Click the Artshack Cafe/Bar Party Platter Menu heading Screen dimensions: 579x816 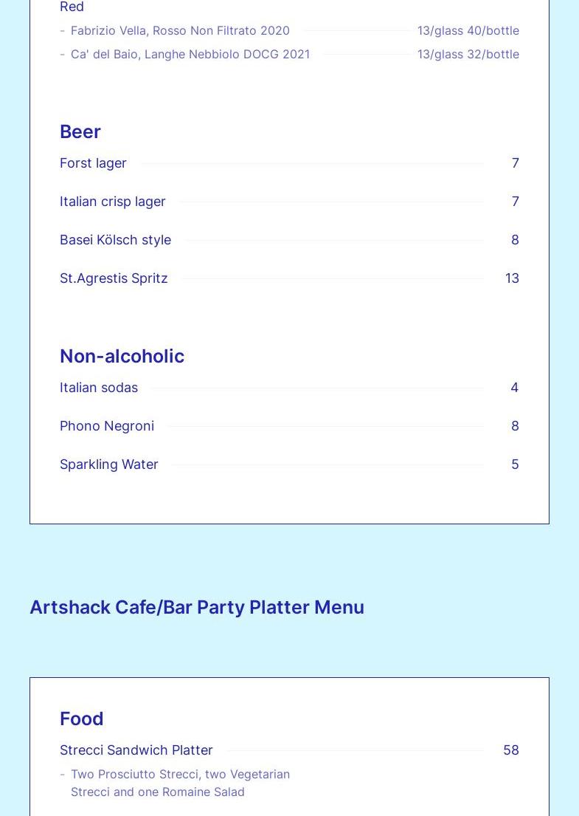tap(197, 607)
